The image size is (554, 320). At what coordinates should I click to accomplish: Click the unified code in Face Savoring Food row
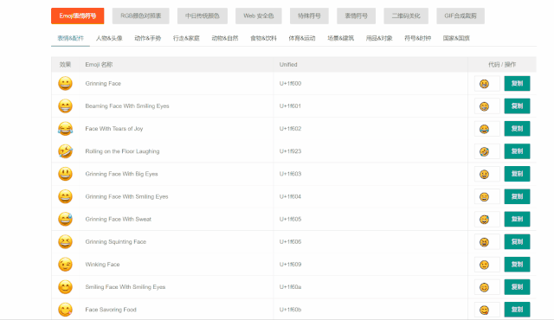point(290,310)
